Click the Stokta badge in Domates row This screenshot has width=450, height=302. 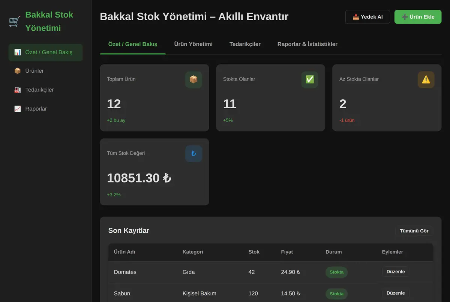click(336, 272)
